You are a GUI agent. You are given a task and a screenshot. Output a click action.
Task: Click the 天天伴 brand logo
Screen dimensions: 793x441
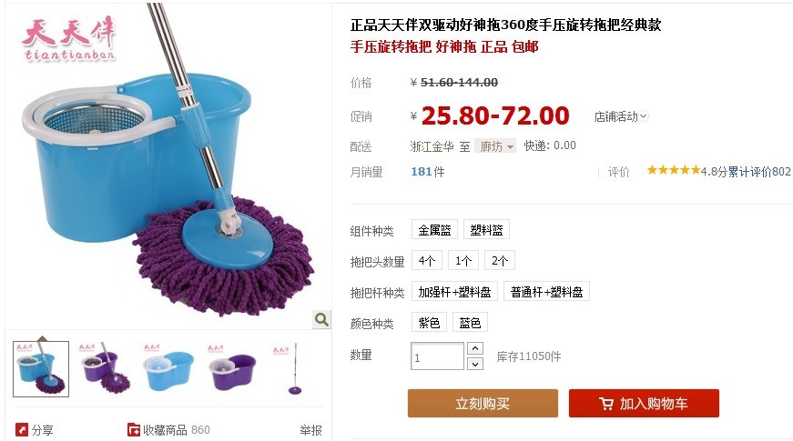(x=69, y=39)
